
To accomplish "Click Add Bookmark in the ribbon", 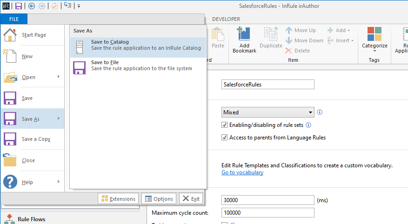I will click(244, 40).
